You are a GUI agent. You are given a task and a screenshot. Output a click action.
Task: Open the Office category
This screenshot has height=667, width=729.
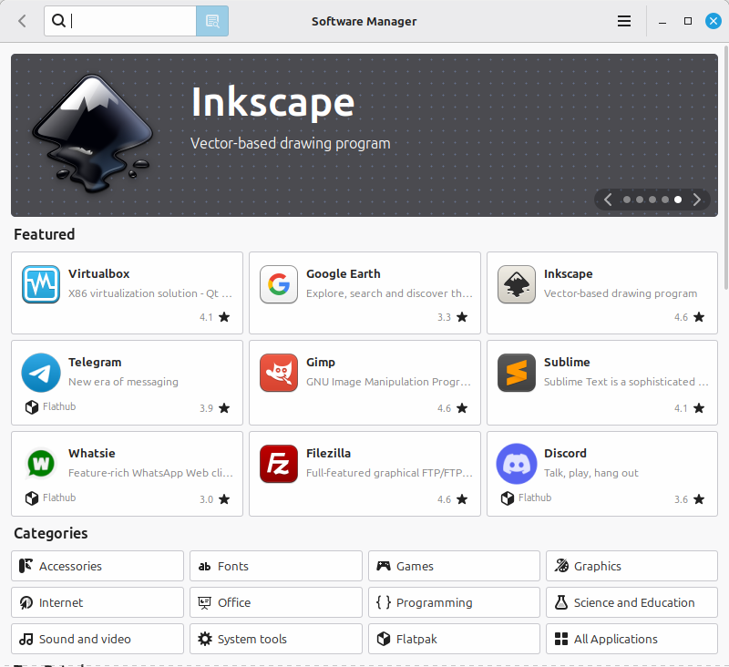coord(276,602)
